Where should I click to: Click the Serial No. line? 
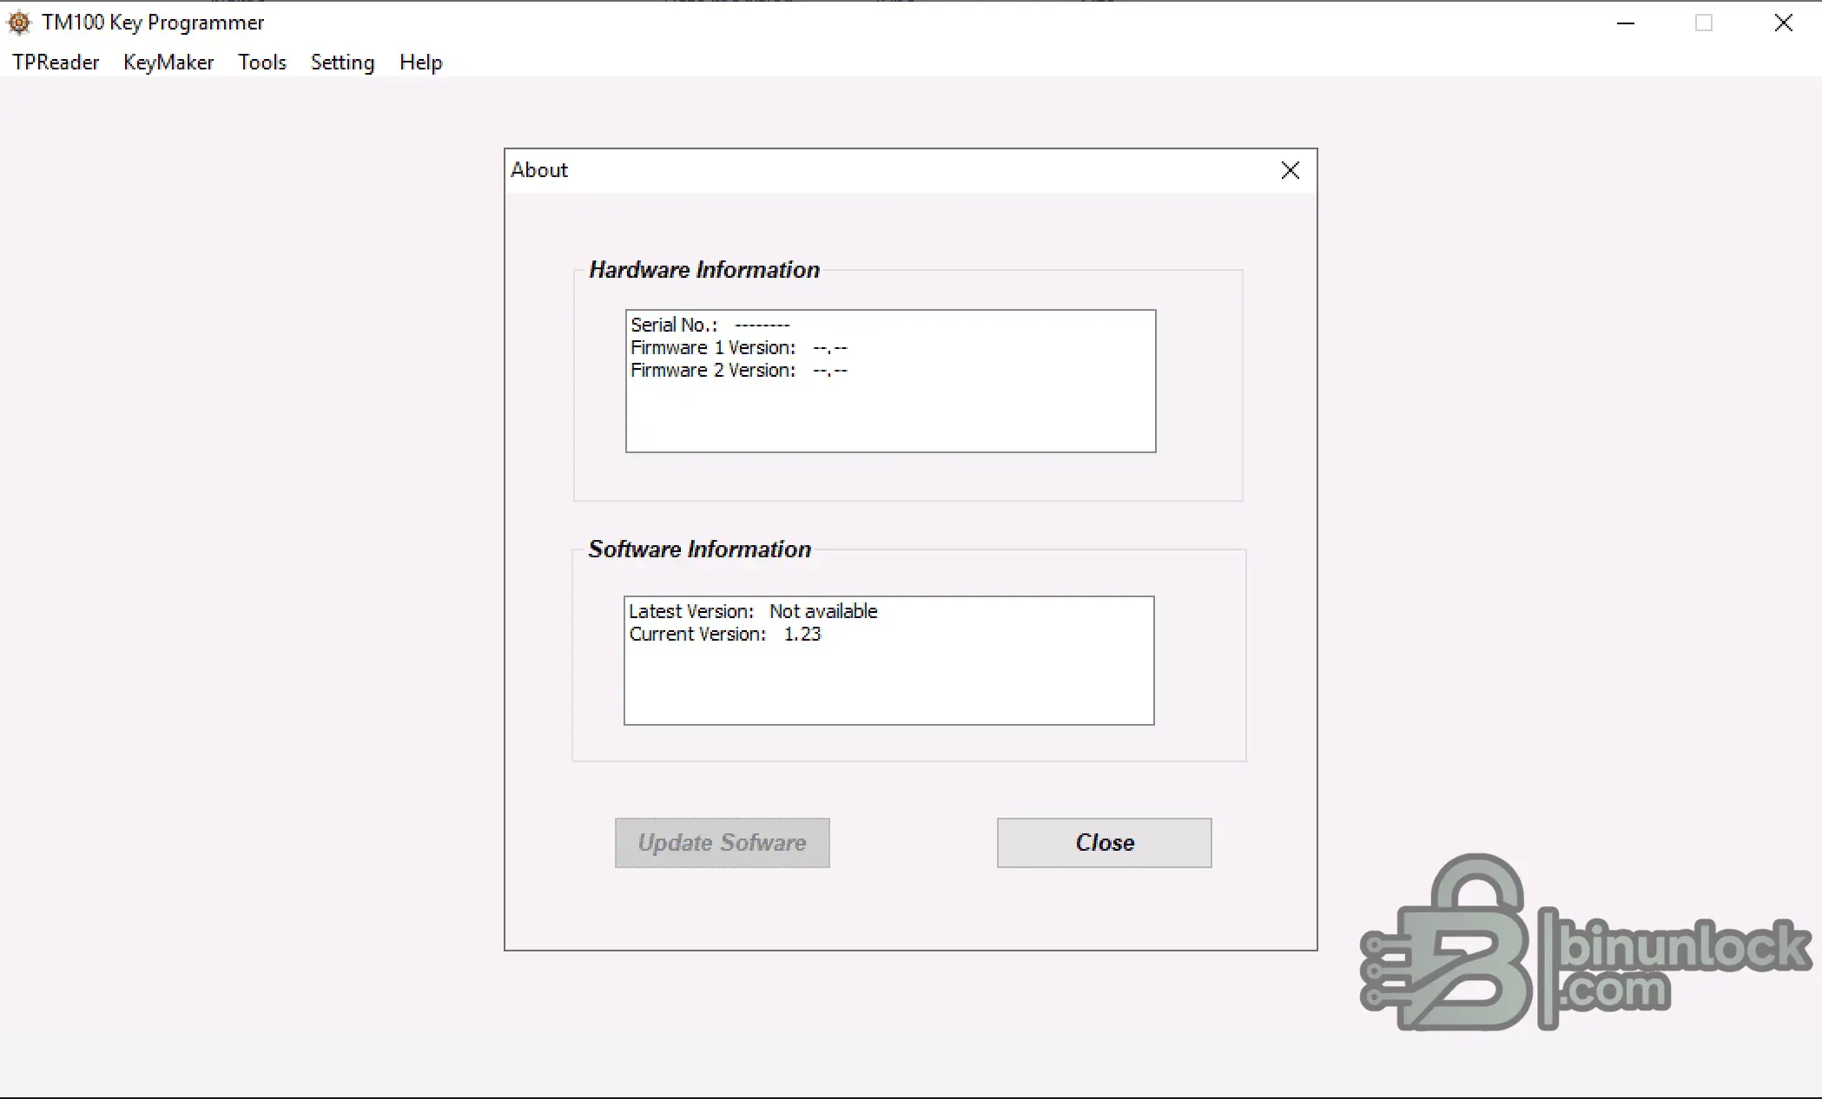[710, 325]
